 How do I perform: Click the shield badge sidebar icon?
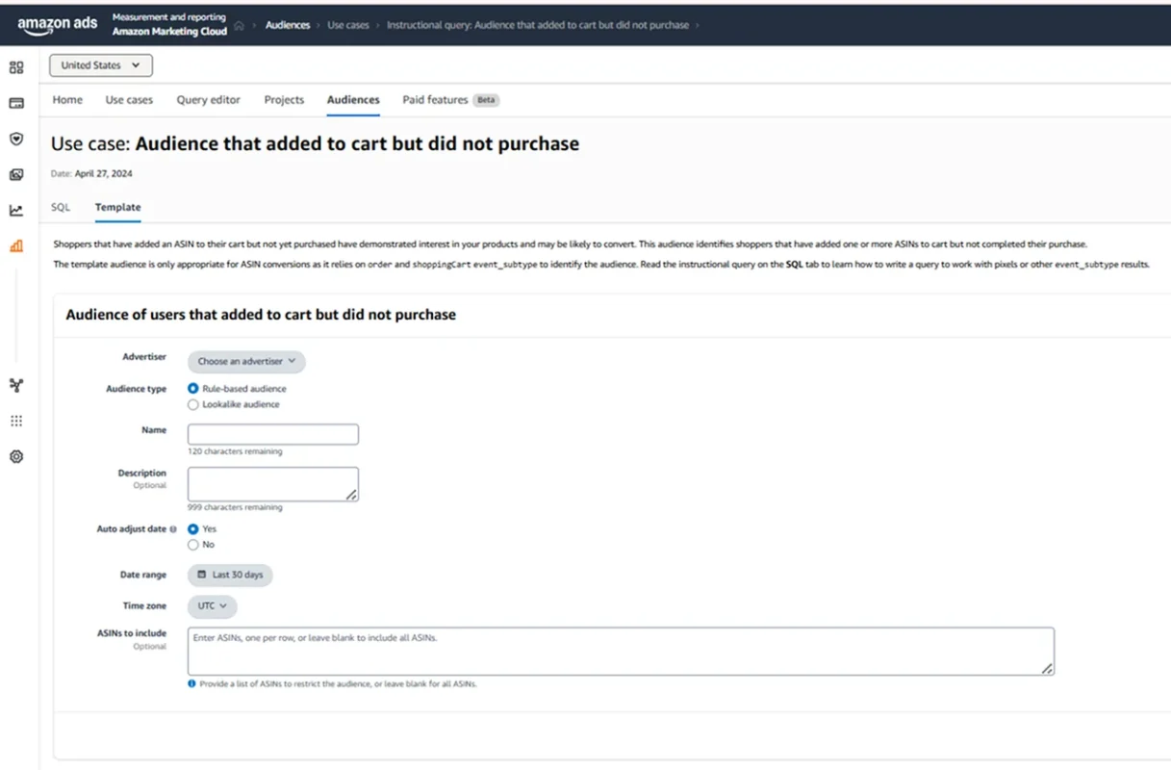coord(15,138)
